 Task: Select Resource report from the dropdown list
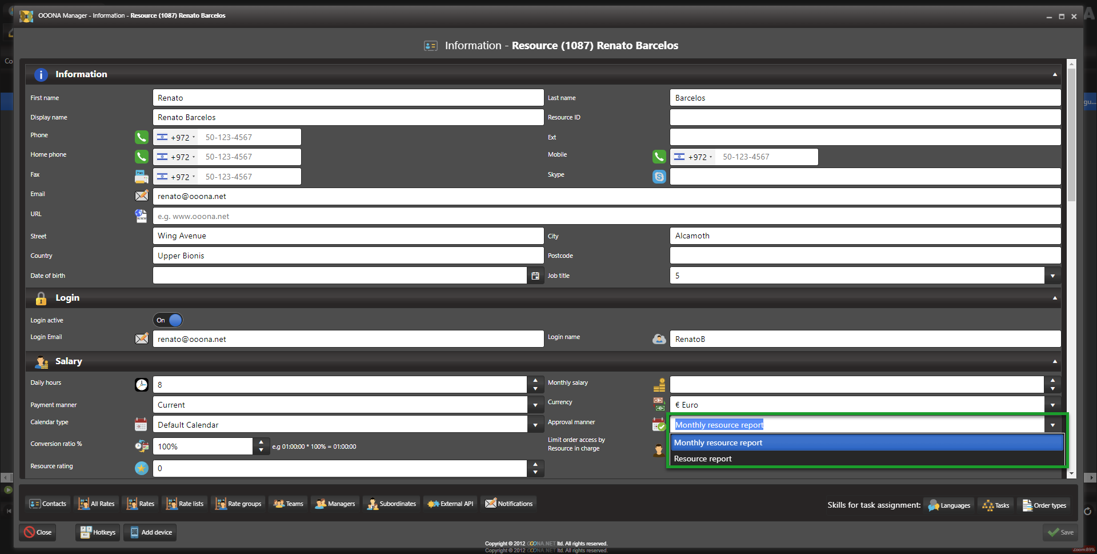702,459
